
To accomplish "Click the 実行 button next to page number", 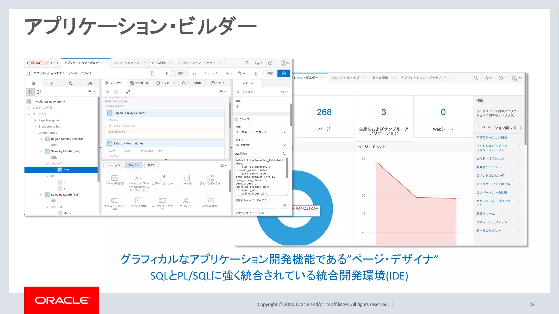I will pos(181,73).
